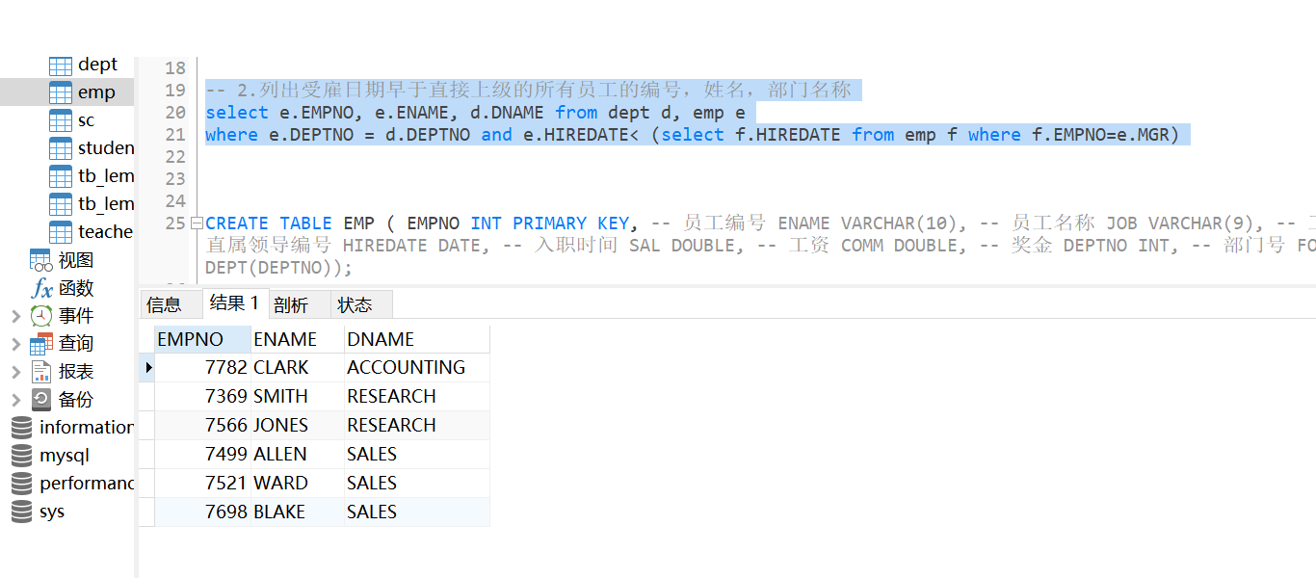1316x578 pixels.
Task: Click the EMPNO column header
Action: tap(191, 339)
